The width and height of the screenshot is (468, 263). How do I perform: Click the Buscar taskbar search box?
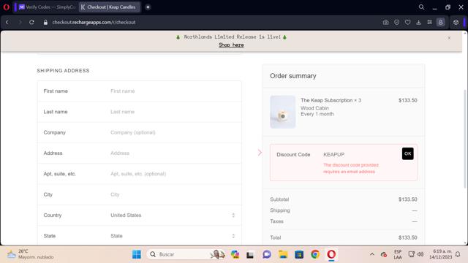[x=185, y=254]
